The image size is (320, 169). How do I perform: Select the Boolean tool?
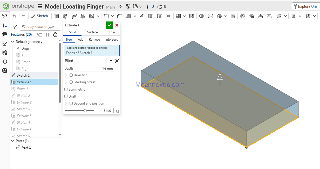[202, 16]
